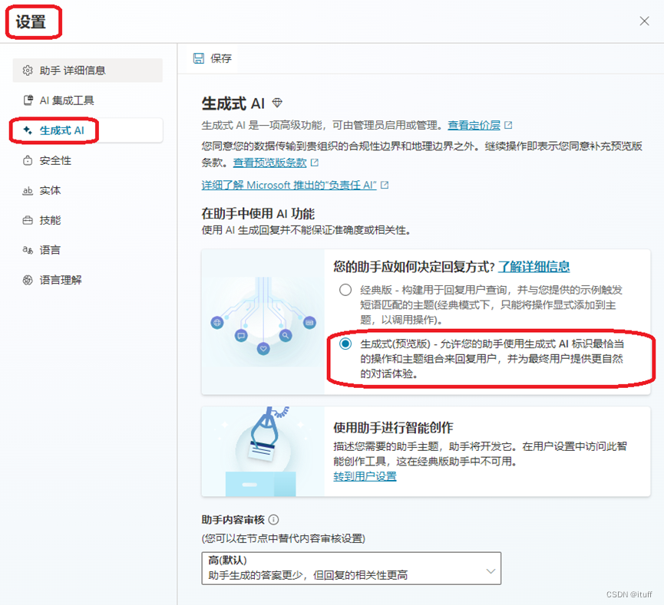
Task: Select the 生成式(预览版) radio option
Action: (345, 344)
